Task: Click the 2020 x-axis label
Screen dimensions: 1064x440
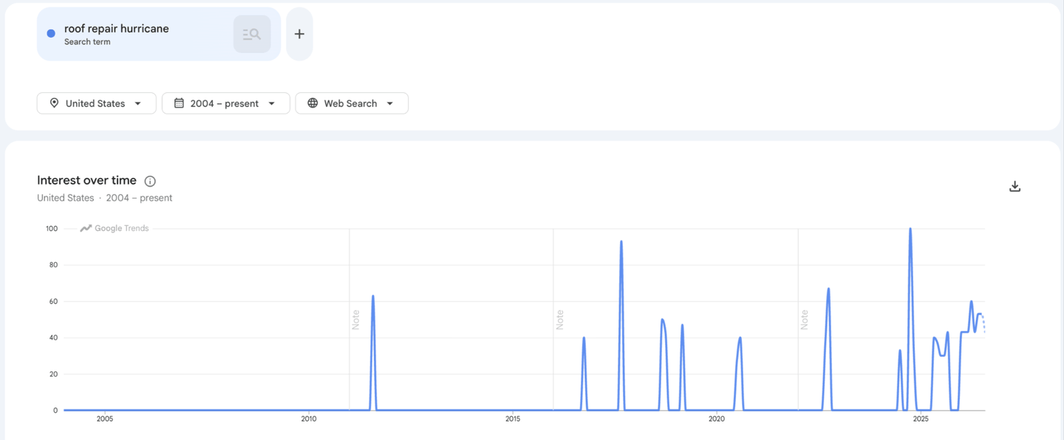Action: [x=717, y=419]
